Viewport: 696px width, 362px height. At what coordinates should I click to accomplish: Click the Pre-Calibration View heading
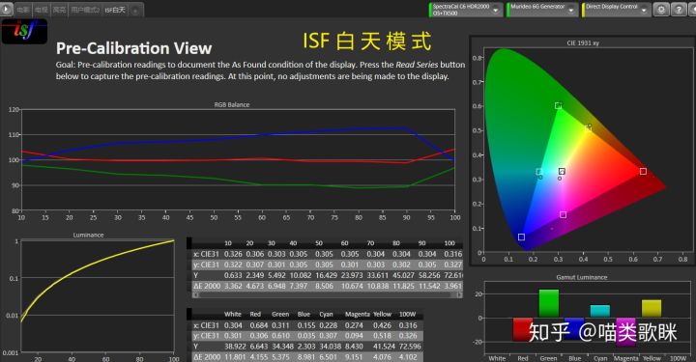coord(133,48)
